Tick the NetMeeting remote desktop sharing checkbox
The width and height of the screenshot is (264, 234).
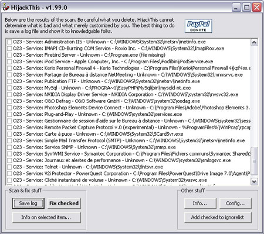[x=9, y=75]
